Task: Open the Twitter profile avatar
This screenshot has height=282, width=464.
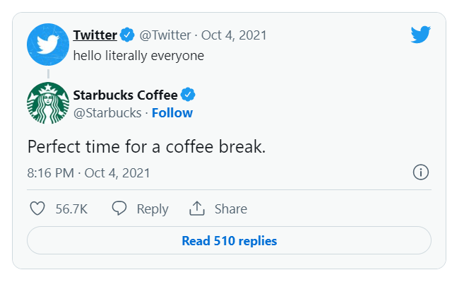Action: coord(48,45)
